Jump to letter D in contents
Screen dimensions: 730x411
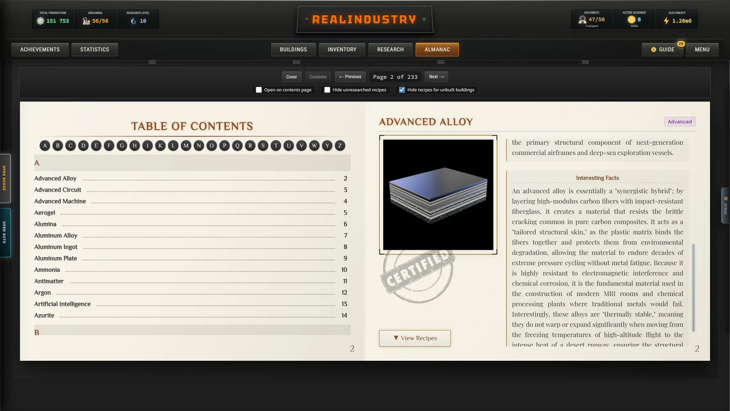click(83, 146)
